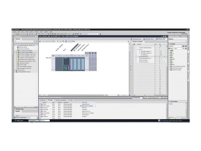Open Online tools side tab

(x=188, y=58)
